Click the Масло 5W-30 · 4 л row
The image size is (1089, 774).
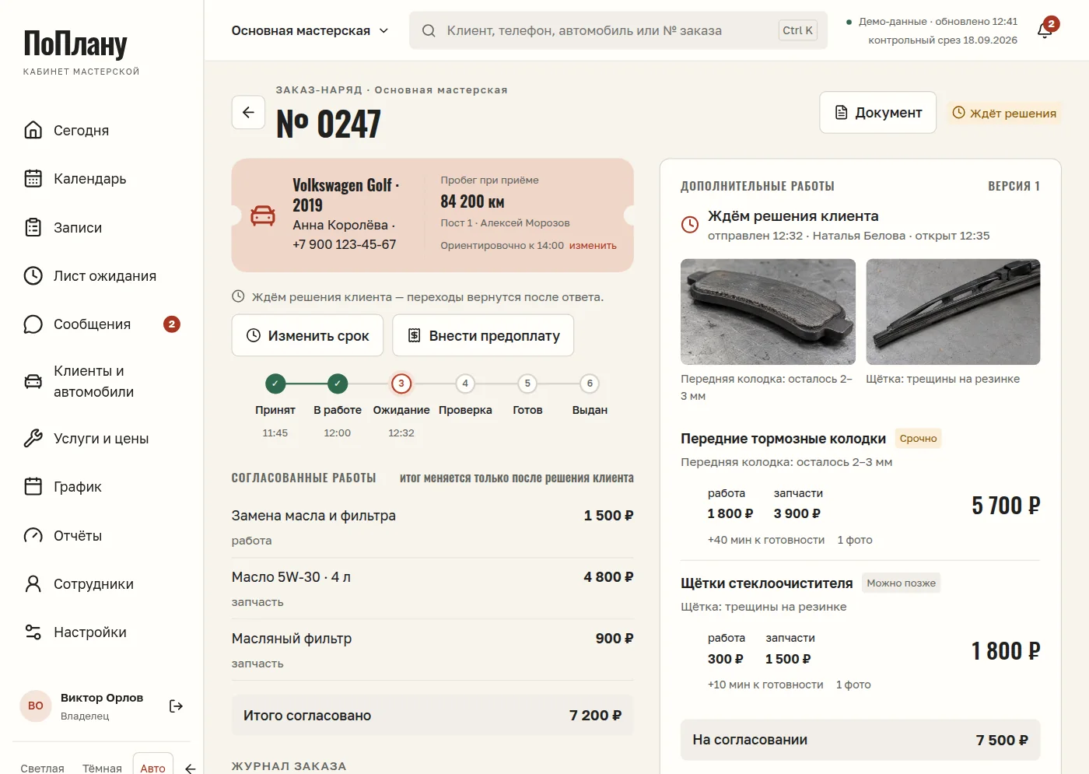click(432, 588)
